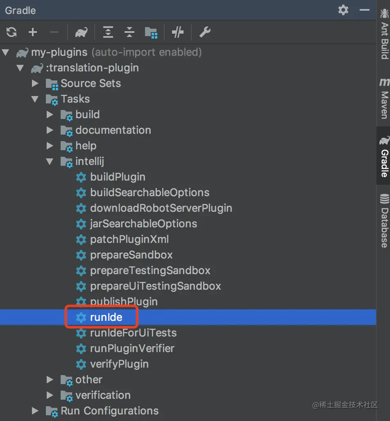
Task: Click the Execute Gradle Task elephant icon
Action: 81,32
